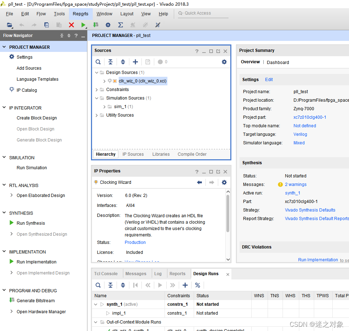Click percent icon in Design Runs toolbar

point(198,285)
